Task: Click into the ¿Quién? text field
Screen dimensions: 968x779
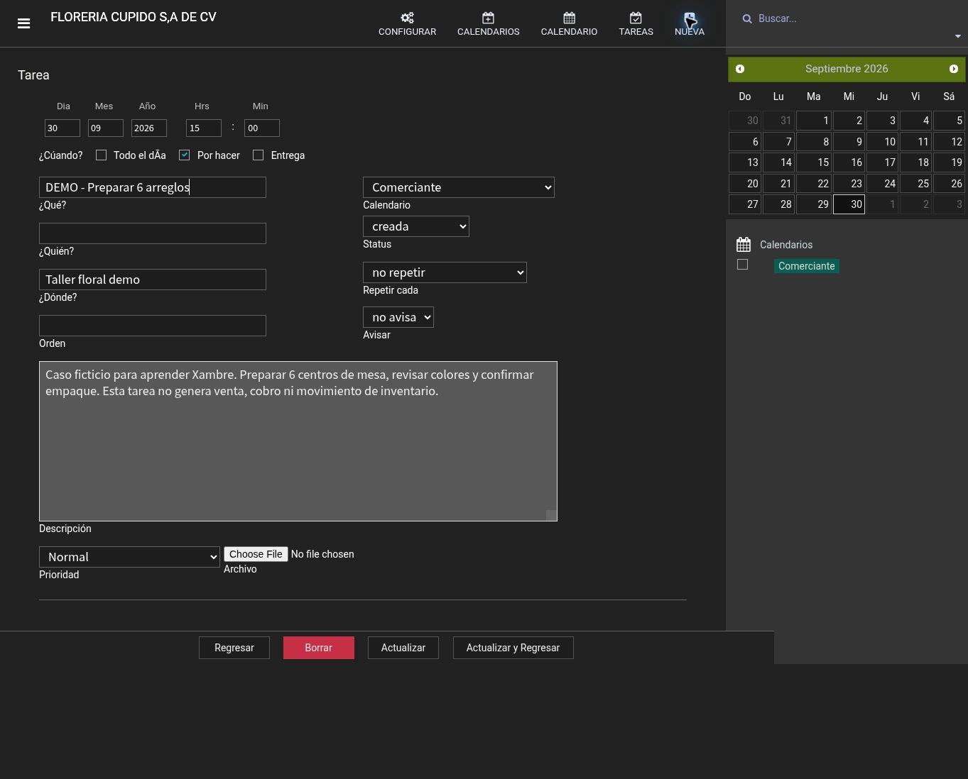Action: point(153,233)
